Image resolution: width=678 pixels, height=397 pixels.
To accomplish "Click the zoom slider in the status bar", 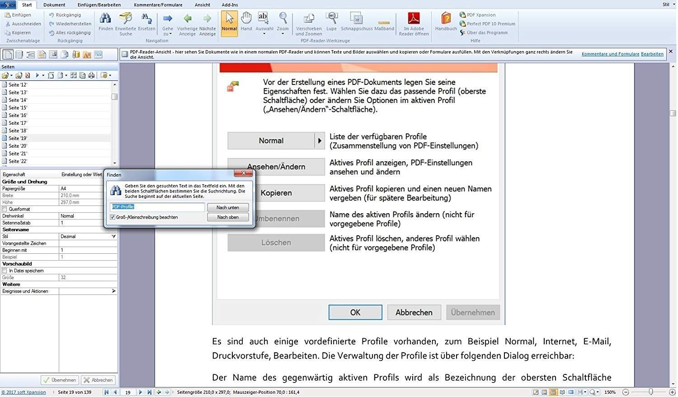I will pos(650,392).
